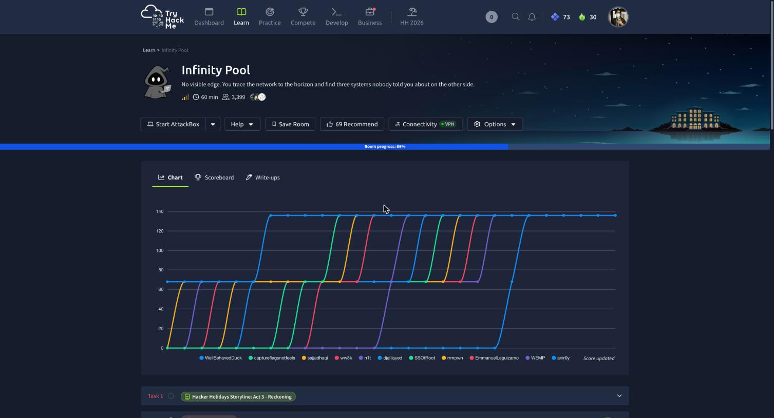The width and height of the screenshot is (774, 418).
Task: Open the search magnifier icon
Action: pyautogui.click(x=516, y=17)
